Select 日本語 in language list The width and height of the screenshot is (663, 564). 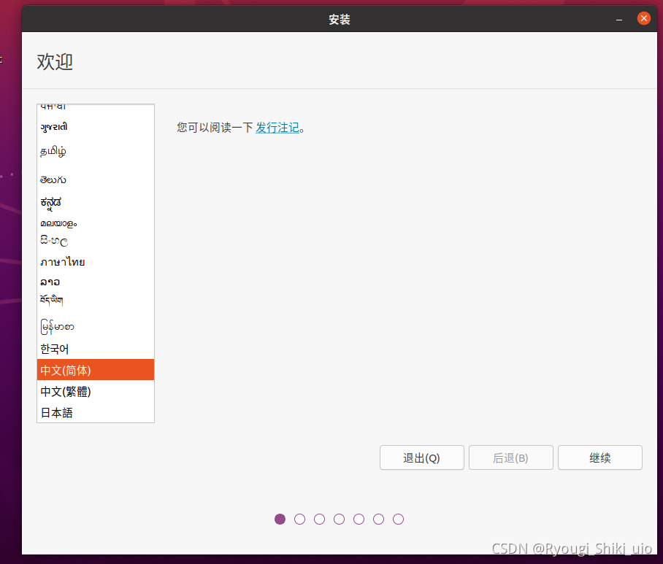tap(96, 412)
